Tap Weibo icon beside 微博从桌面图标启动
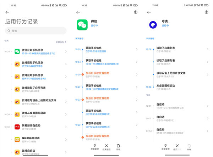The height and width of the screenshot is (157, 213). tap(17, 114)
